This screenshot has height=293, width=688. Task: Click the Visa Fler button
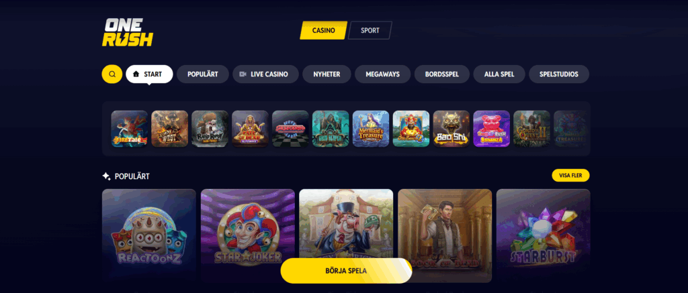point(570,176)
